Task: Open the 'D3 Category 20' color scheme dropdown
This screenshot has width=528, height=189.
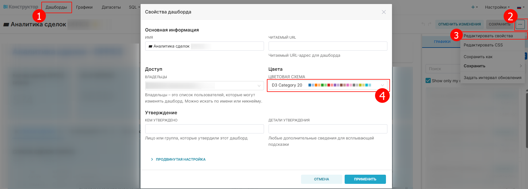Action: [383, 85]
